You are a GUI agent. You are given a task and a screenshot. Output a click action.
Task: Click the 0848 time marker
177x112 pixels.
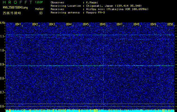(x=136, y=24)
